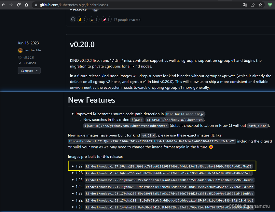This screenshot has height=212, width=275.
Task: Select the '${GOPATH}/src/github.com/kubernetes/kubernetes' code text
Action: click(x=126, y=126)
